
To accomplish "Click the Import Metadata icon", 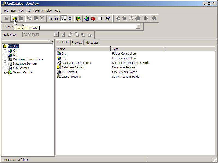I will pyautogui.click(x=83, y=35).
